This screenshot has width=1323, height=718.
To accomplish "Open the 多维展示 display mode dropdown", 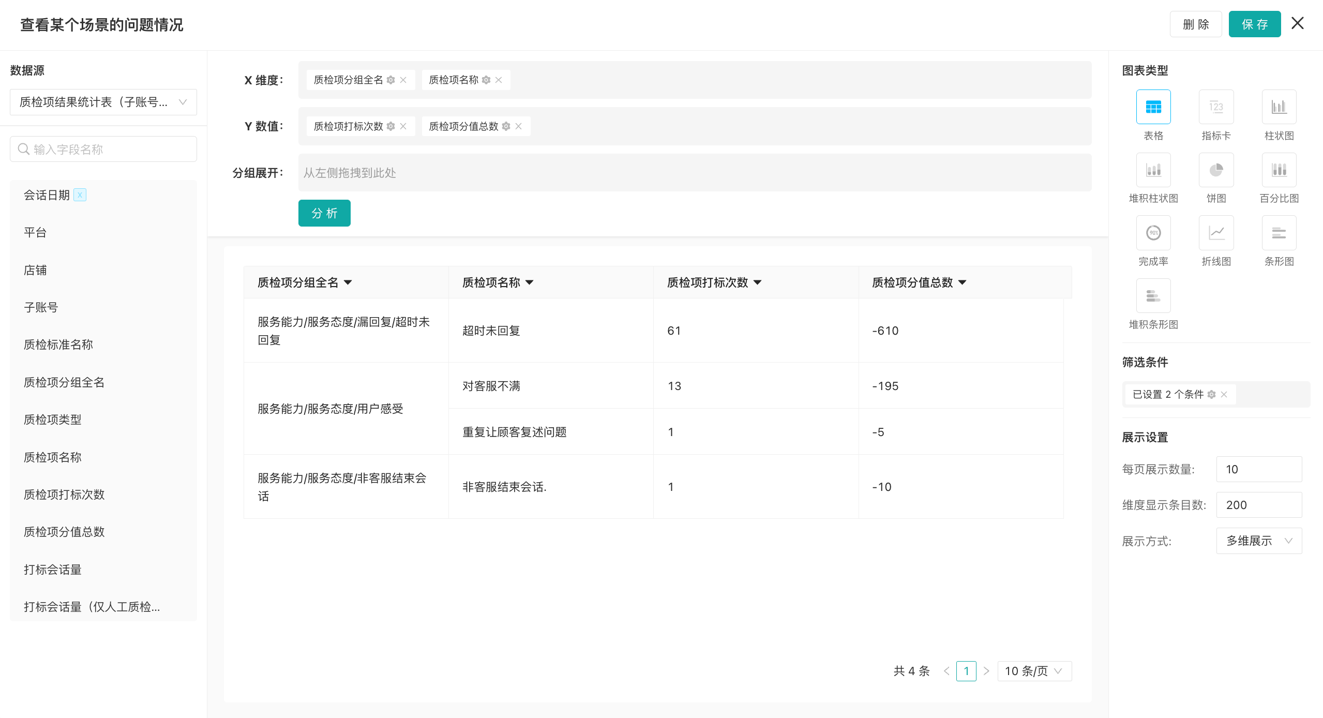I will [x=1259, y=541].
